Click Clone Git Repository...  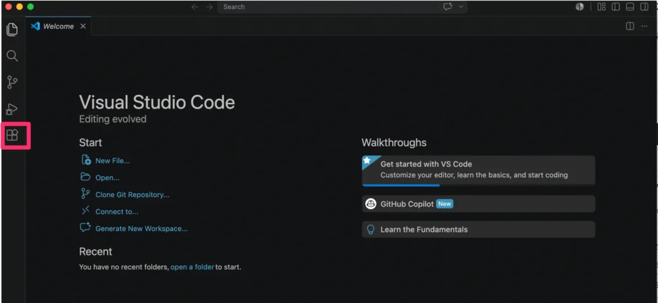(132, 195)
